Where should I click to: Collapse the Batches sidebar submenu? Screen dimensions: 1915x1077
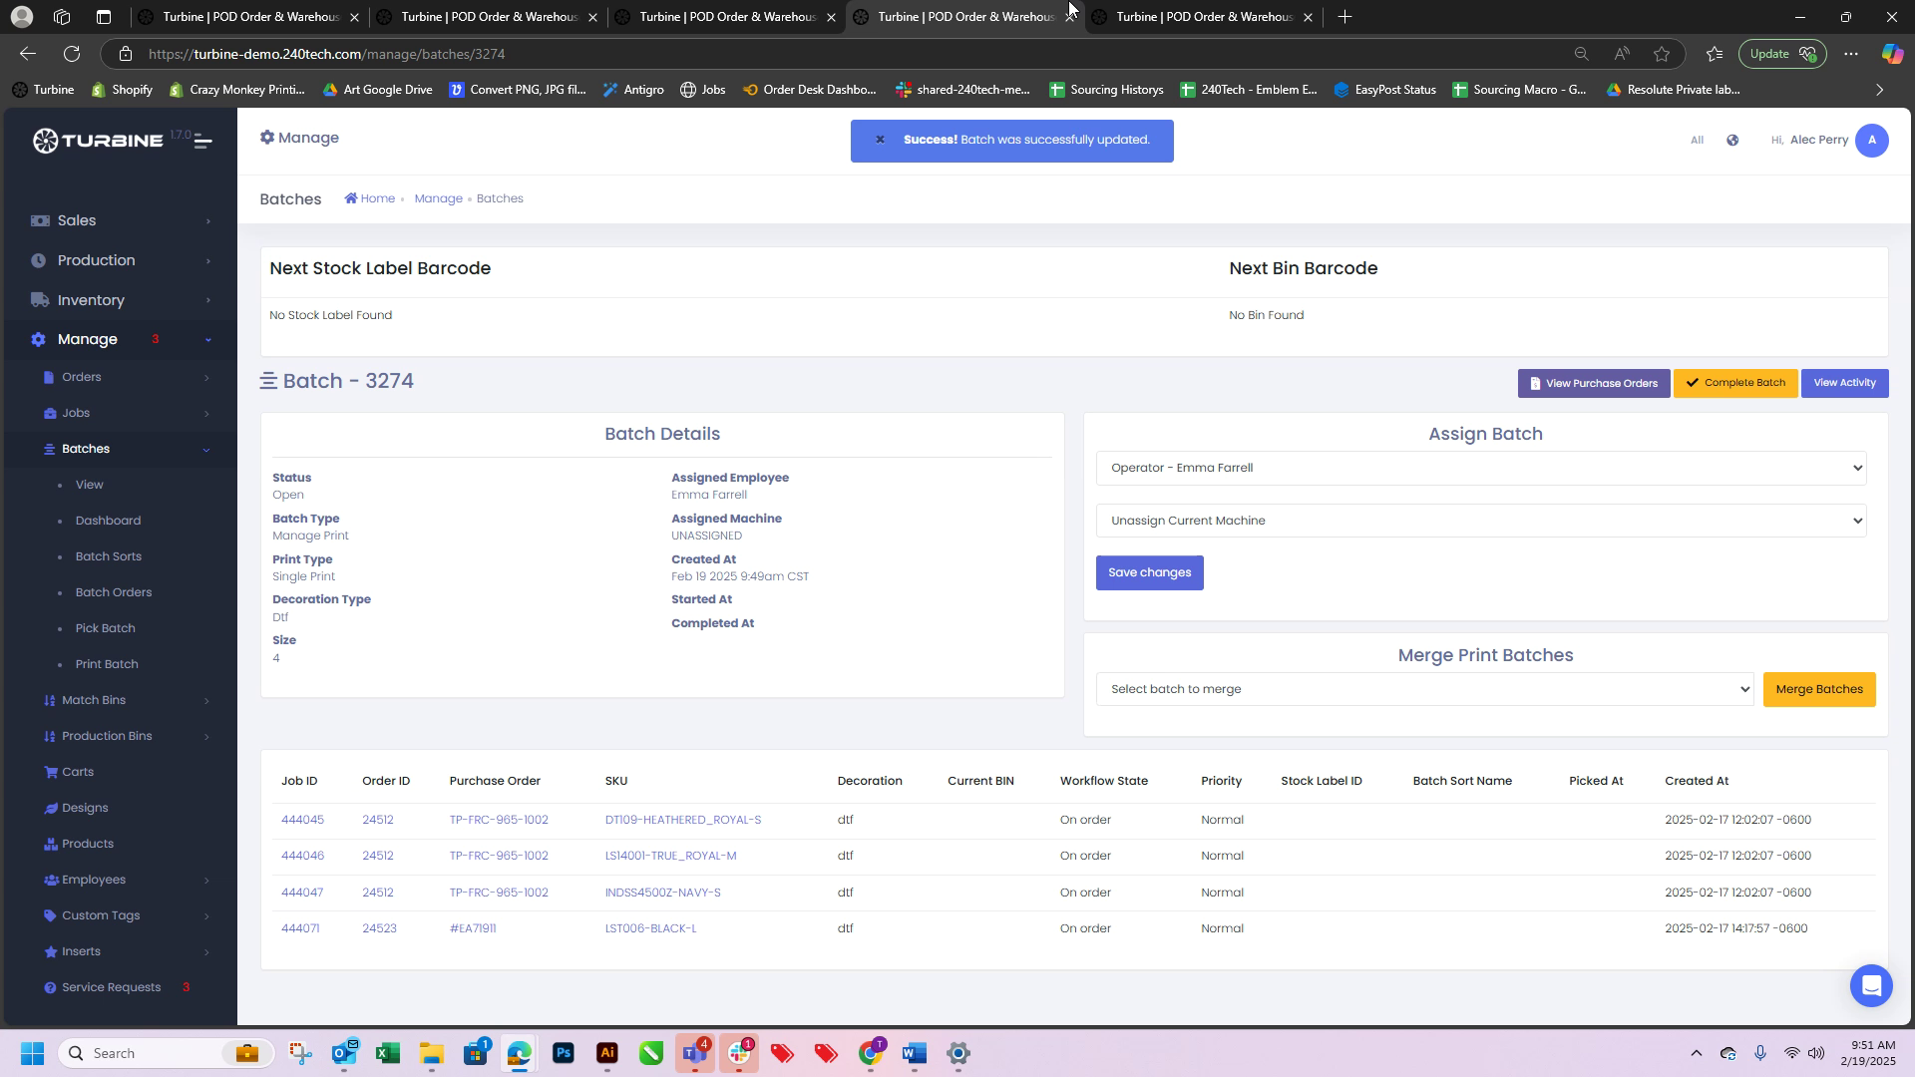(x=86, y=449)
